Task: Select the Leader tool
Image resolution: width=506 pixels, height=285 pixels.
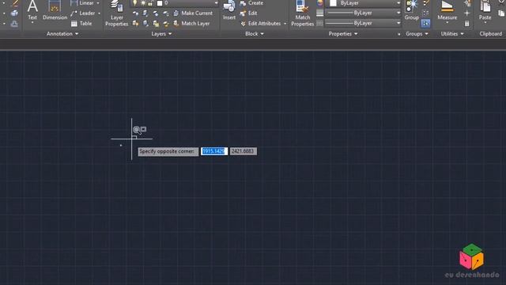Action: (83, 13)
